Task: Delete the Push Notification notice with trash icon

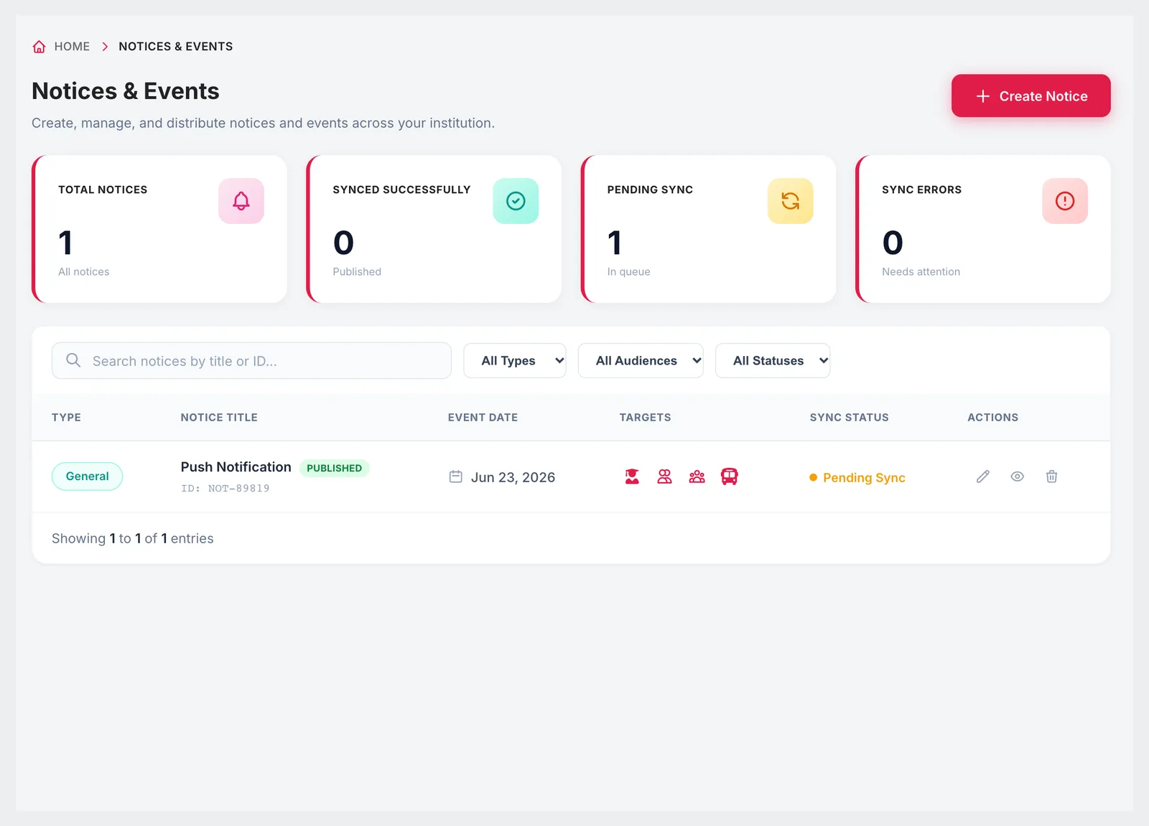Action: 1052,477
